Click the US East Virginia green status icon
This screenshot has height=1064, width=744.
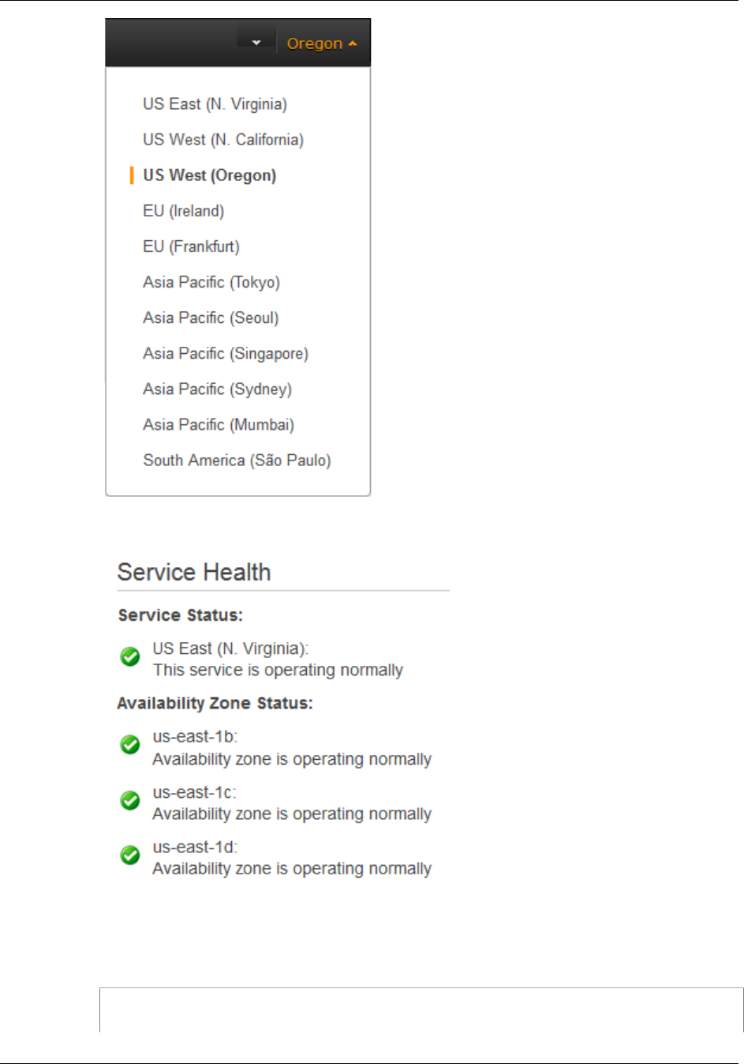pyautogui.click(x=130, y=656)
